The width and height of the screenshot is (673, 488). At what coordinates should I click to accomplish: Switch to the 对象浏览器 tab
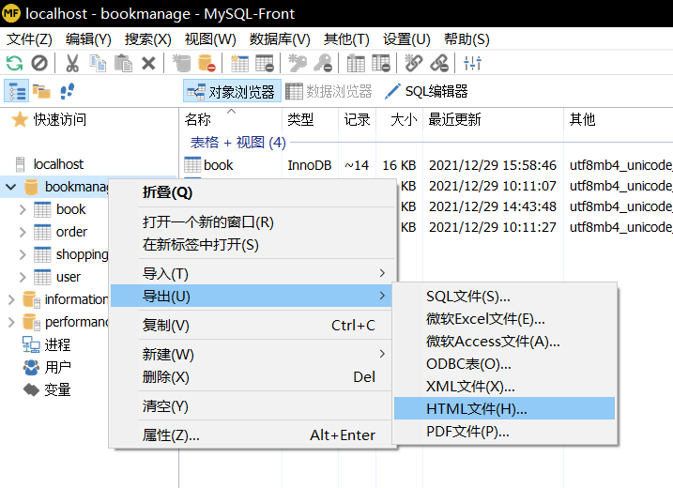pos(232,91)
